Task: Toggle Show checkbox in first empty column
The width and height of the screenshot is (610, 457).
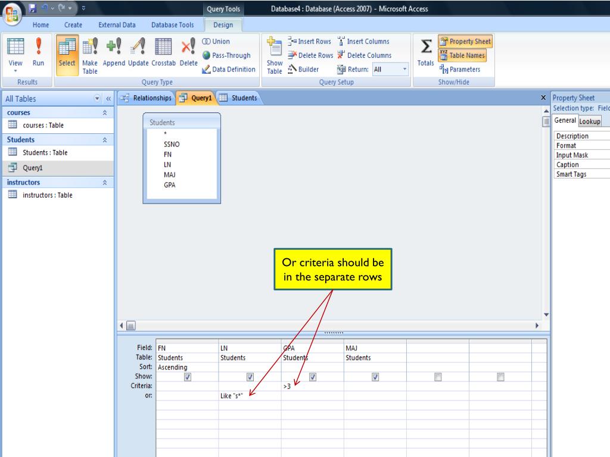Action: 438,377
